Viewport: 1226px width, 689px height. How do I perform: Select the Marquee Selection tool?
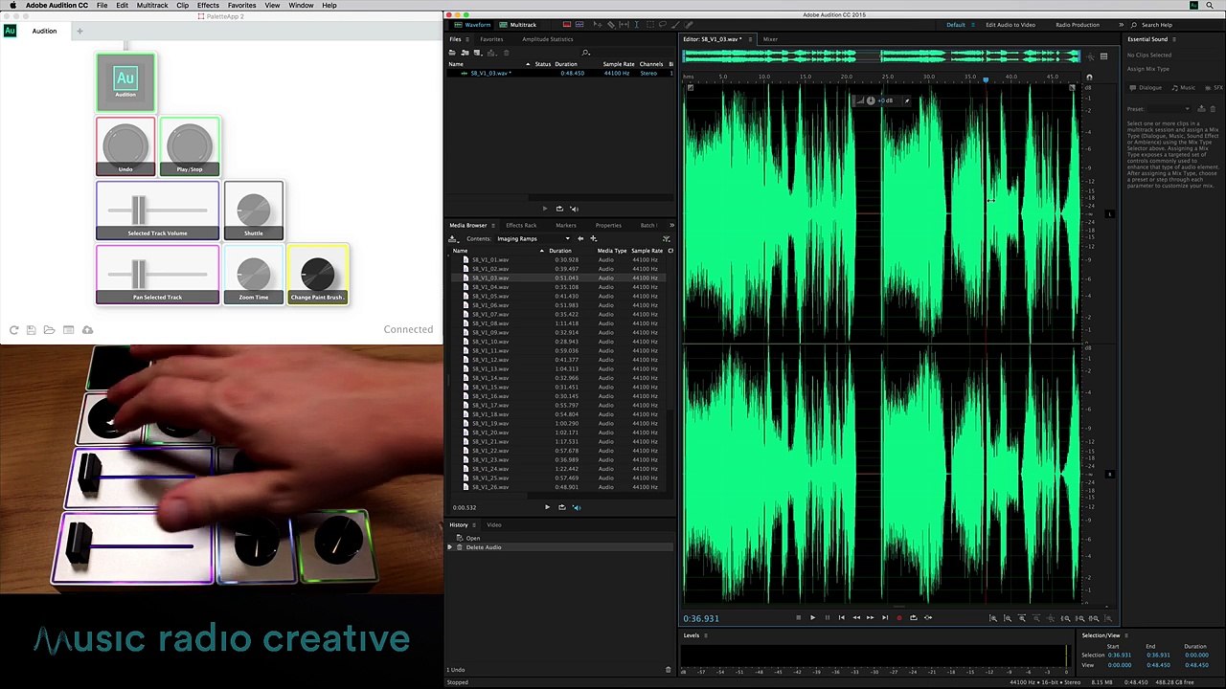(x=649, y=25)
